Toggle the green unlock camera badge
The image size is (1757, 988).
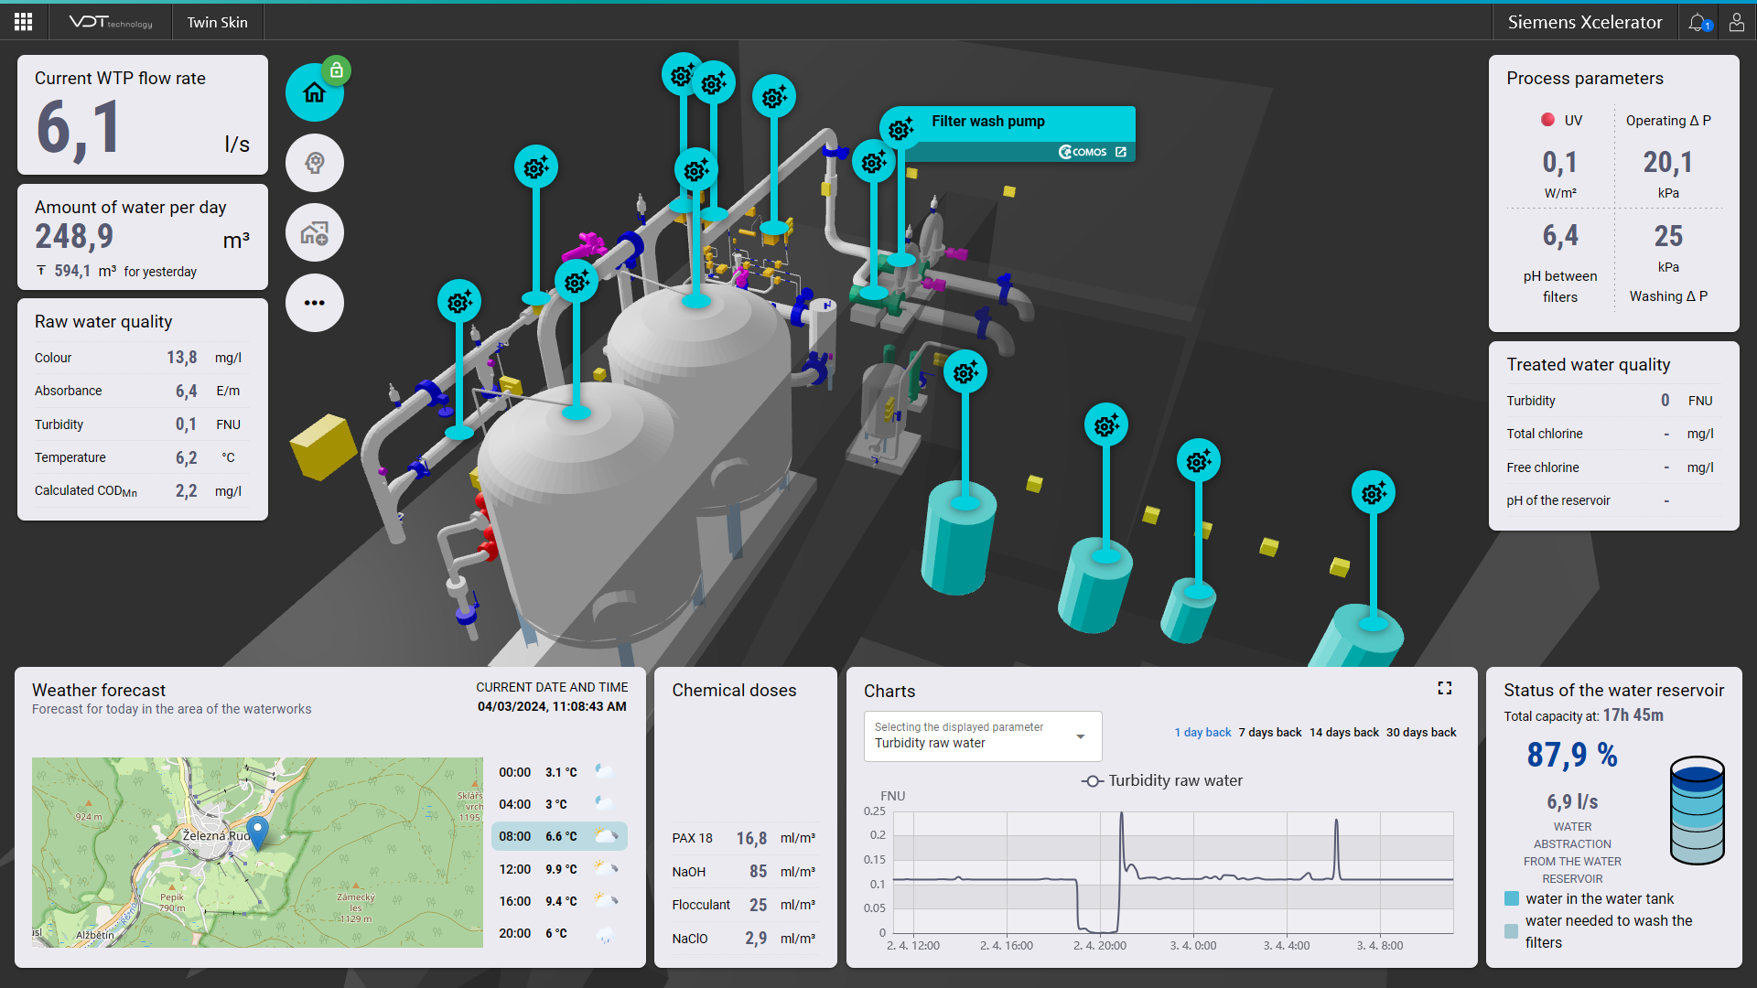tap(337, 70)
